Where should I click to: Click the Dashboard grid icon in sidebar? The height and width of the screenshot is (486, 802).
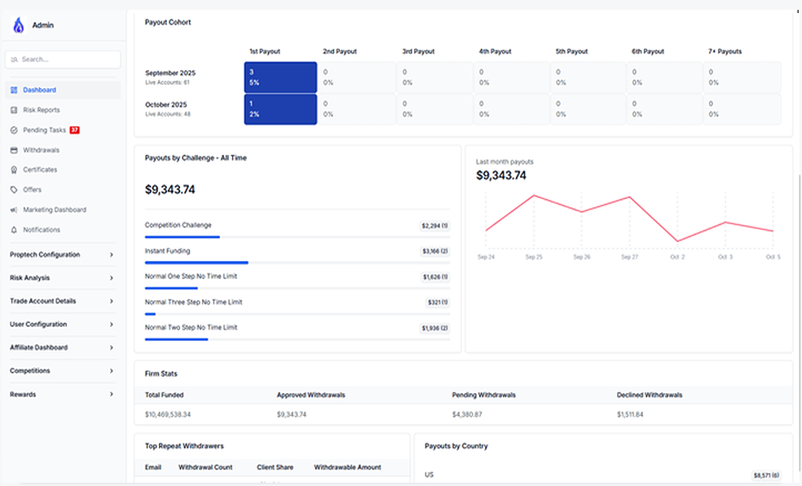point(15,90)
